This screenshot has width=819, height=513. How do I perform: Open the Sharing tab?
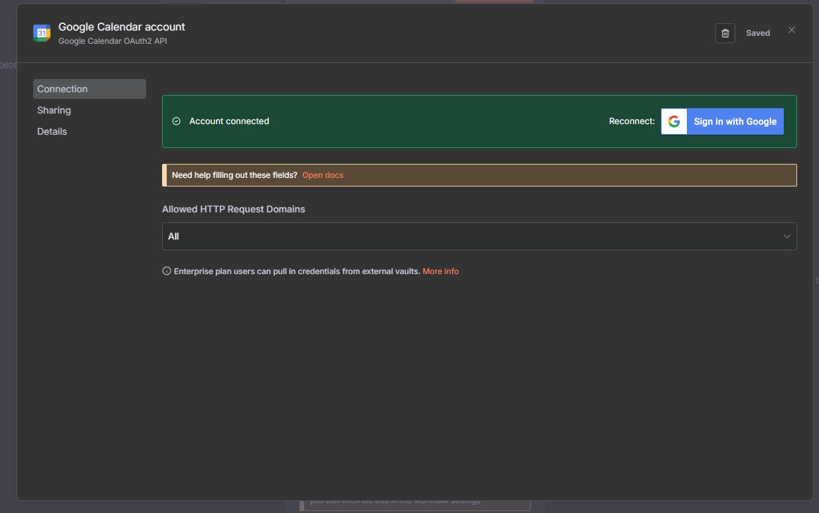click(54, 110)
